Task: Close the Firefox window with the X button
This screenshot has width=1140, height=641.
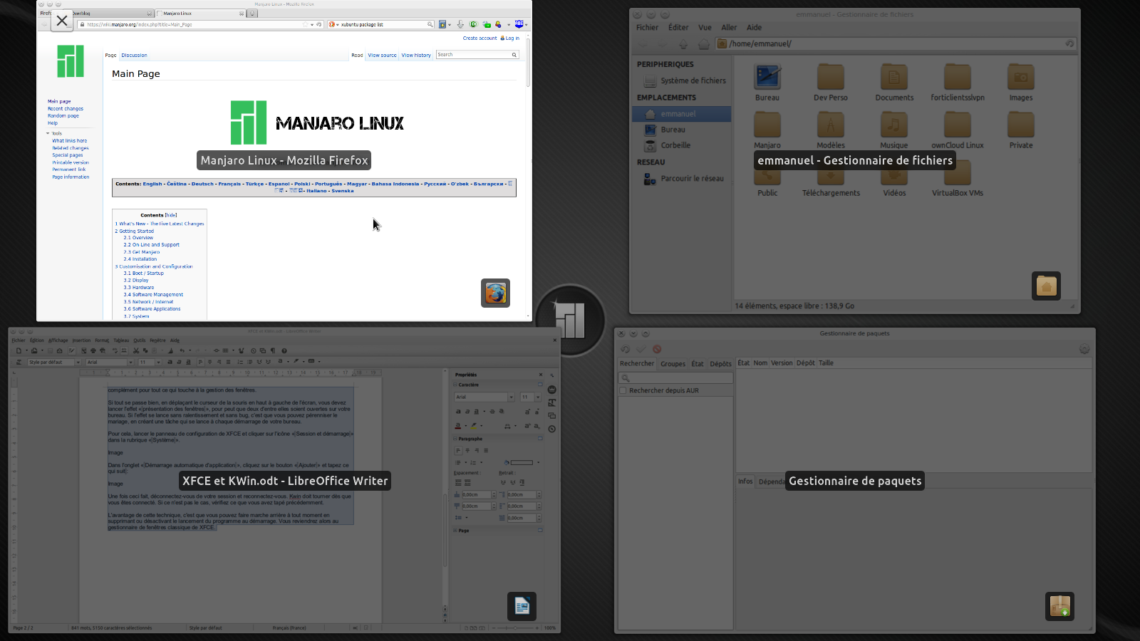Action: (x=62, y=21)
